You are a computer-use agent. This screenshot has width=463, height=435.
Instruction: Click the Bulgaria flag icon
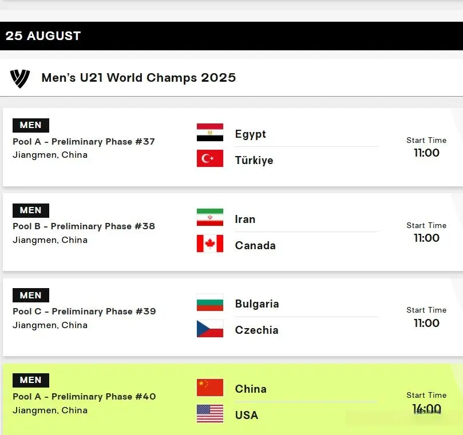coord(210,302)
